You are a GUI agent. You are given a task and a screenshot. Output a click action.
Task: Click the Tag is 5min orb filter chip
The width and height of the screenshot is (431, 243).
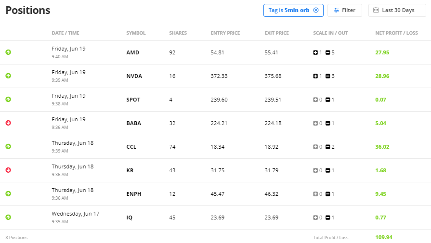pos(293,10)
